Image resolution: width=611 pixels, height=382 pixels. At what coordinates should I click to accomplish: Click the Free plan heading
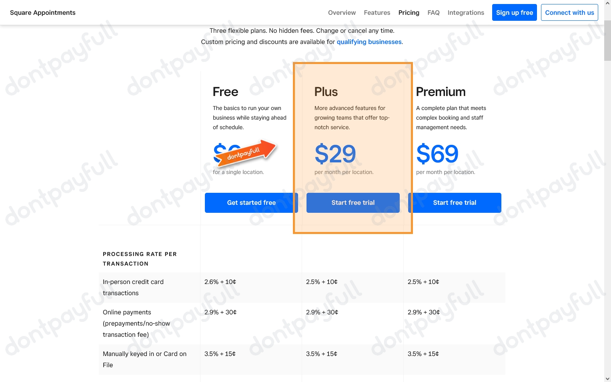225,92
